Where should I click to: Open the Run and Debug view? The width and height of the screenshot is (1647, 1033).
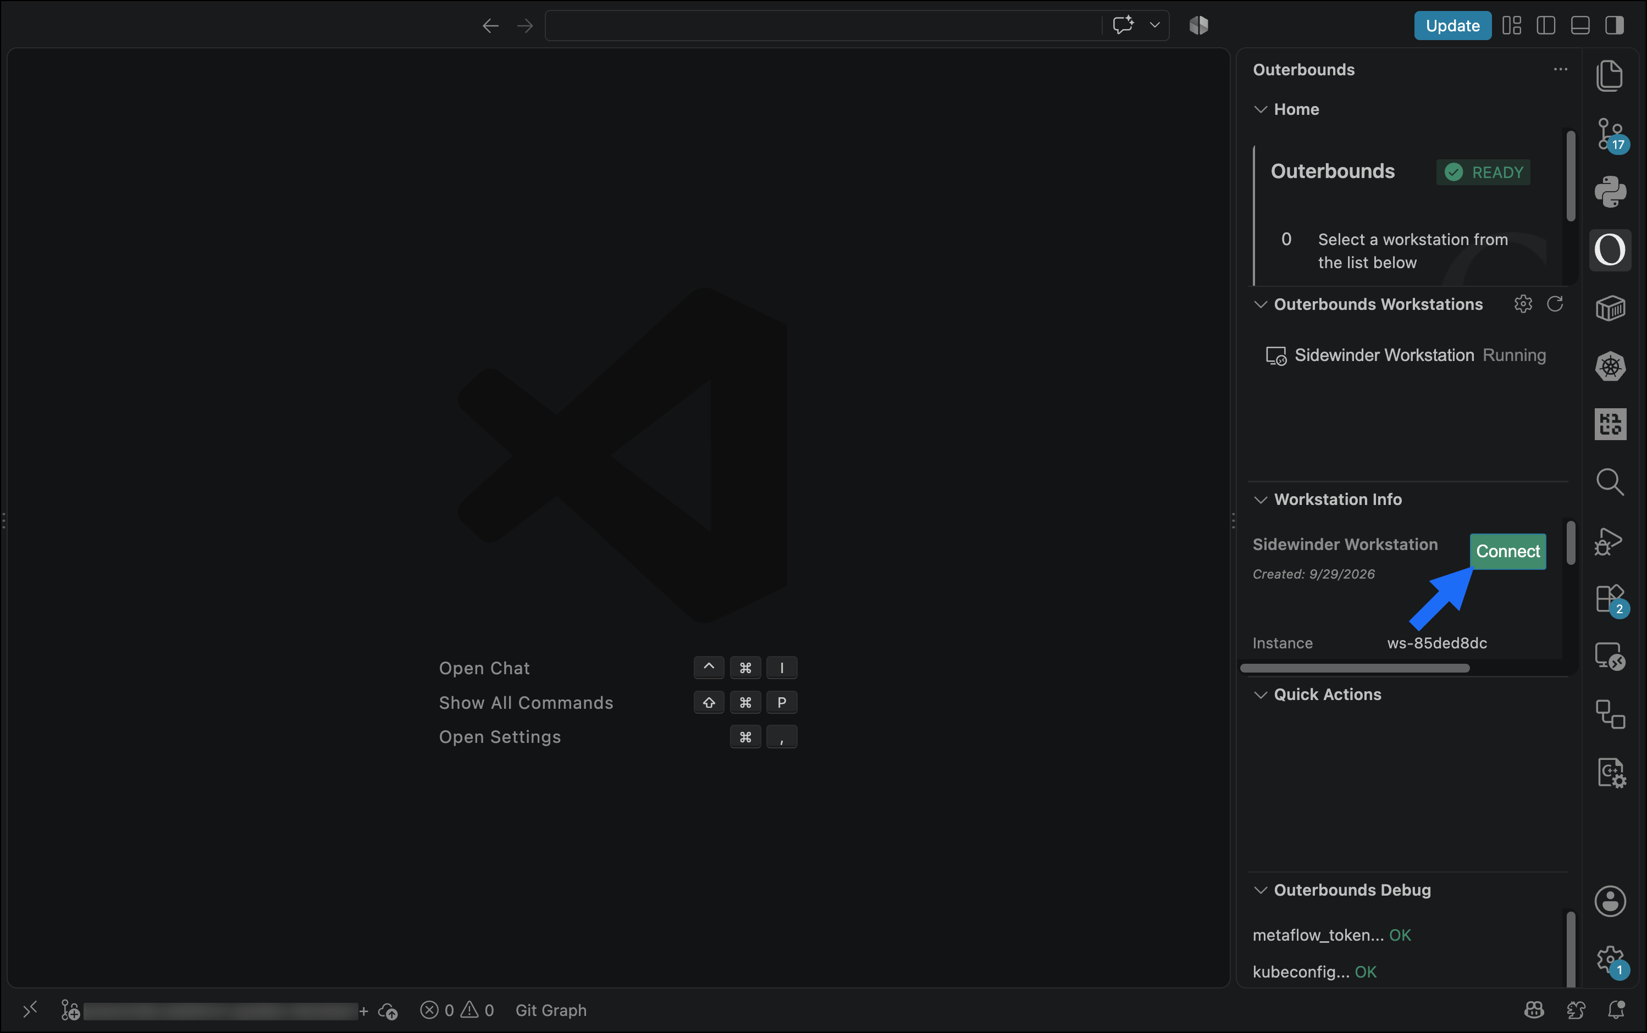pyautogui.click(x=1609, y=541)
